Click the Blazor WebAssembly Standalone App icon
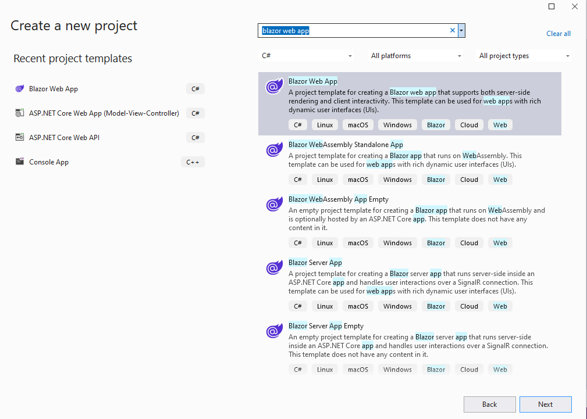Screen dimensions: 587x419 [x=275, y=150]
